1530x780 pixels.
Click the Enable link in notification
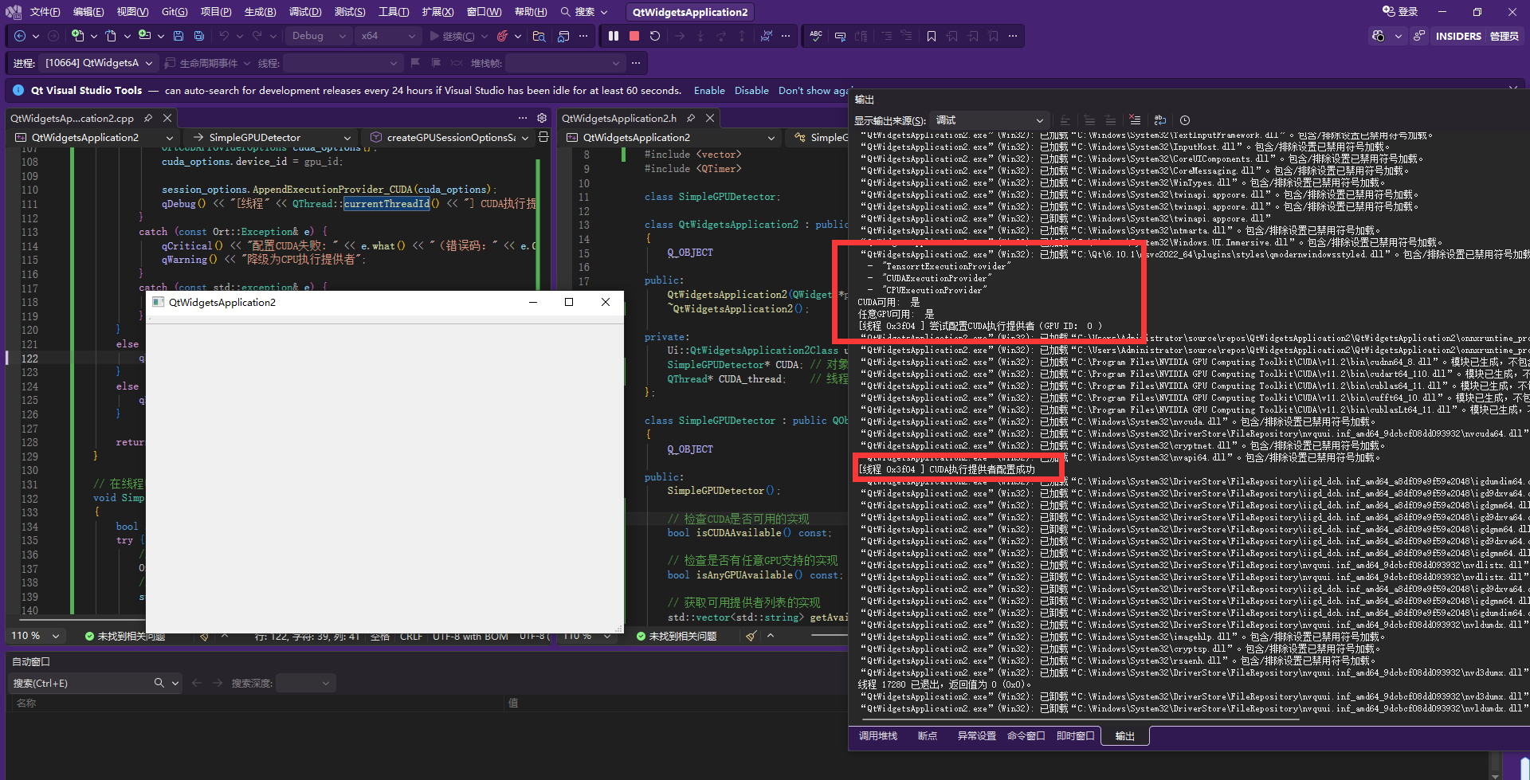709,91
